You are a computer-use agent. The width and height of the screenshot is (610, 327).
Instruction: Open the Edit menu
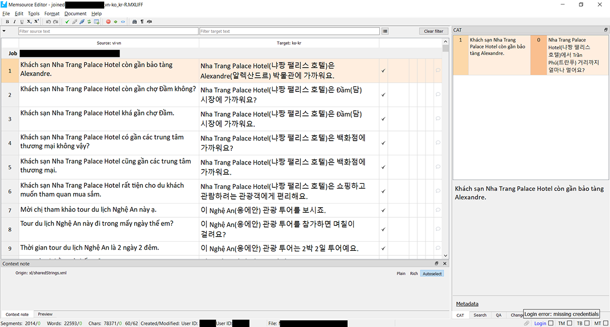(x=19, y=14)
